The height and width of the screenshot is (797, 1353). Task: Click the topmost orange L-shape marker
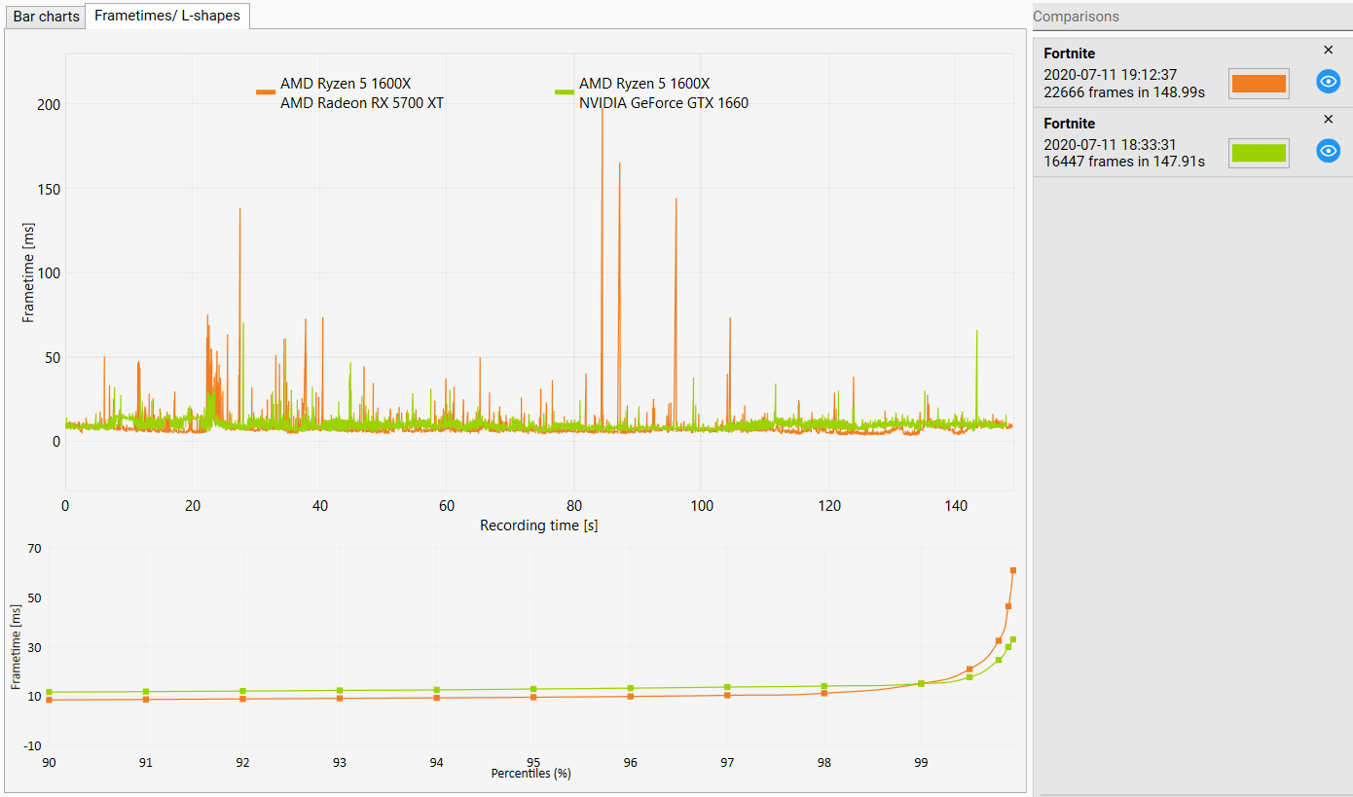point(1013,570)
